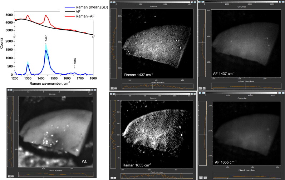This screenshot has width=285, height=180.
Task: Click the increase-upper-limit arrow in AF 1437 panel
Action: 283,2
